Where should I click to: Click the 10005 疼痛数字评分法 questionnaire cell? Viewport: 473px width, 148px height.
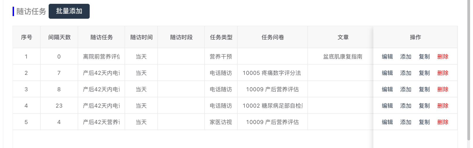[x=272, y=73]
